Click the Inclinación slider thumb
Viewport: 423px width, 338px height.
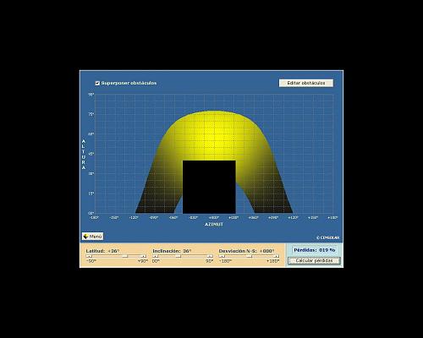179,256
